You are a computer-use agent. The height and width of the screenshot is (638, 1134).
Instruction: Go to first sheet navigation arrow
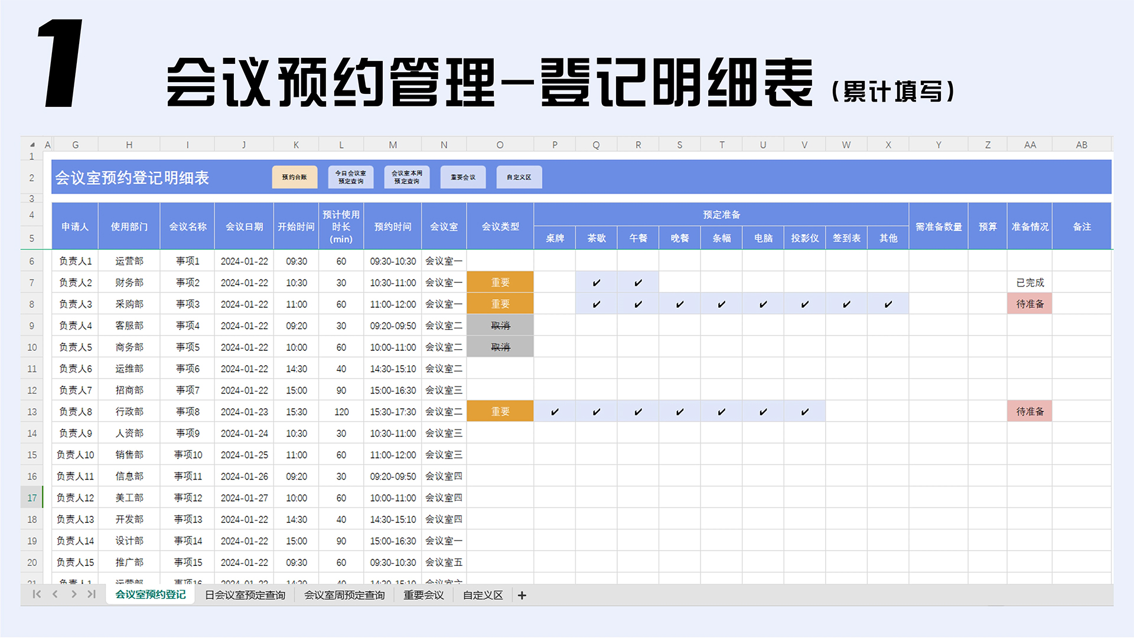(x=37, y=594)
